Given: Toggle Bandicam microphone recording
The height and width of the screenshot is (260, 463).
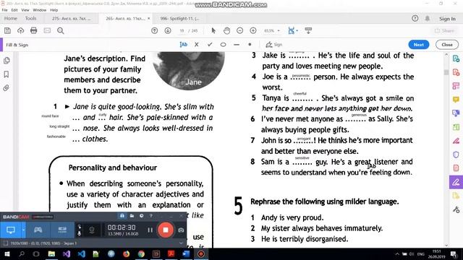Looking at the screenshot, I should [79, 233].
